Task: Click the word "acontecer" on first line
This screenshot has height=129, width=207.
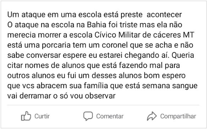Action: [164, 15]
